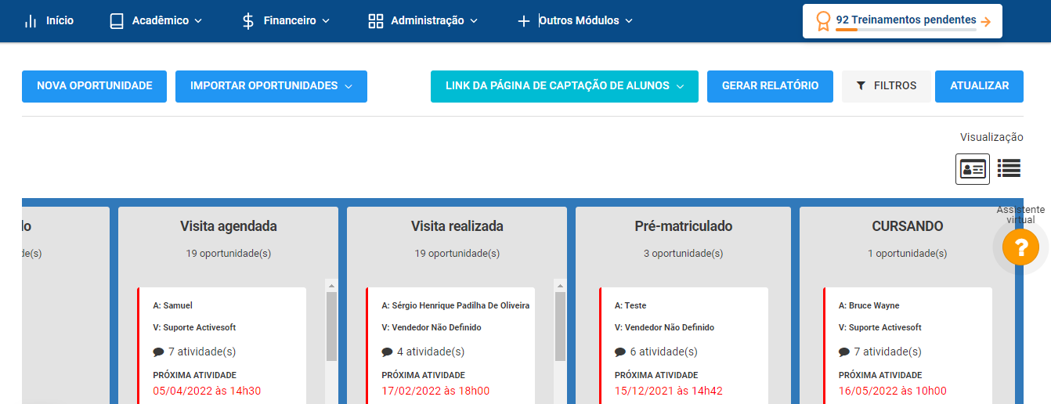Open the Administração menu
The width and height of the screenshot is (1051, 404).
click(423, 21)
